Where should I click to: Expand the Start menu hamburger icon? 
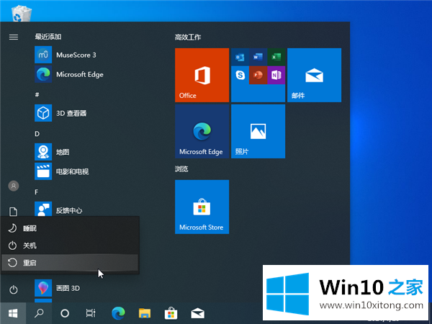pyautogui.click(x=14, y=37)
